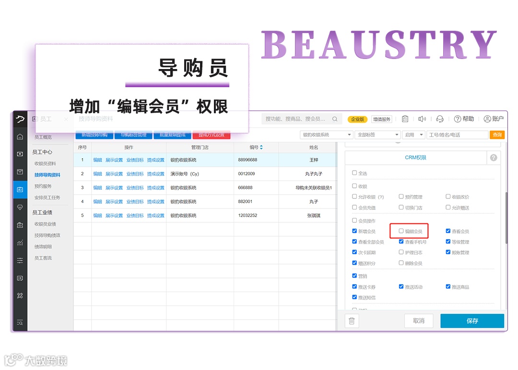Screen dimensions: 518x370
Task: Open the 全部标签 dropdown
Action: click(x=378, y=135)
